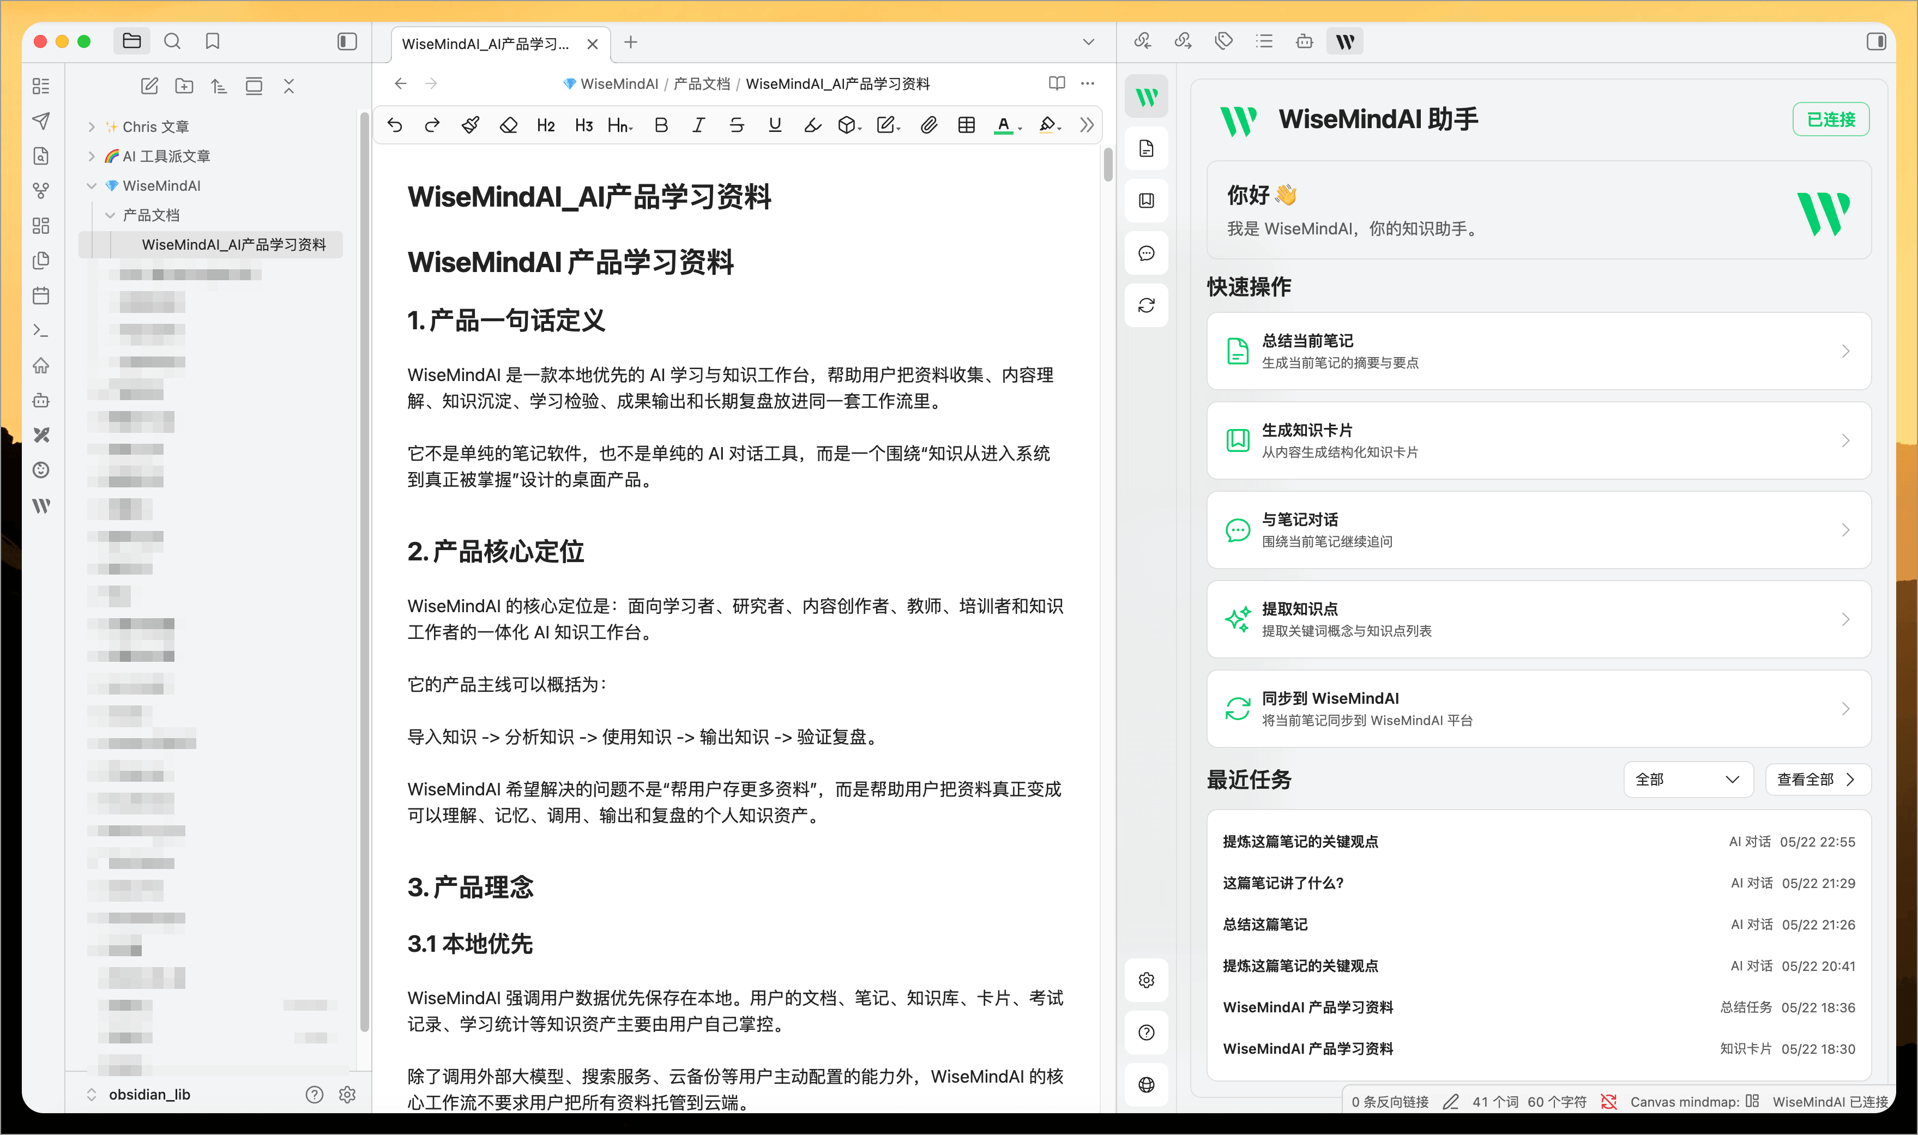
Task: Open the chat bubble icon in assistant sidebar
Action: click(1147, 253)
